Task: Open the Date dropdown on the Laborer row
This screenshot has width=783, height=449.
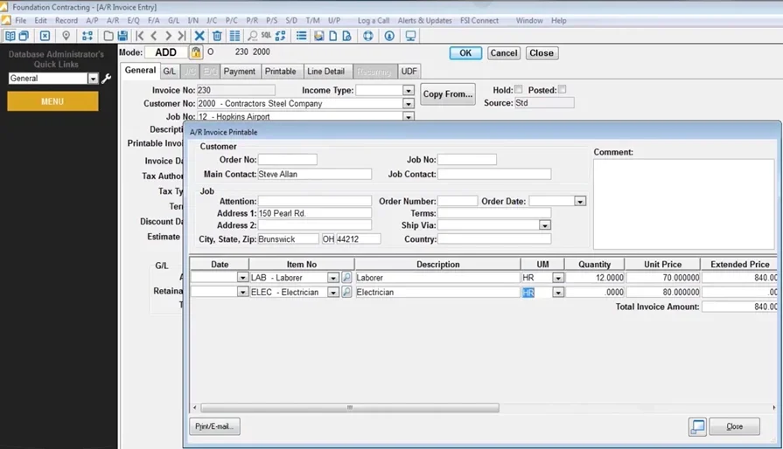Action: click(242, 278)
